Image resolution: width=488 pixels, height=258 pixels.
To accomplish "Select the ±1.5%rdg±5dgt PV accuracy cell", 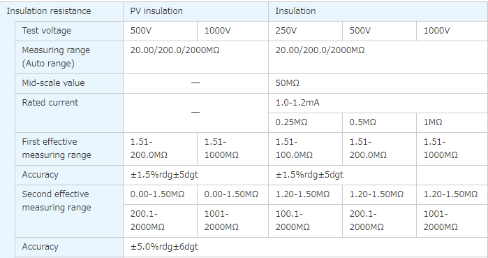I will tap(195, 175).
